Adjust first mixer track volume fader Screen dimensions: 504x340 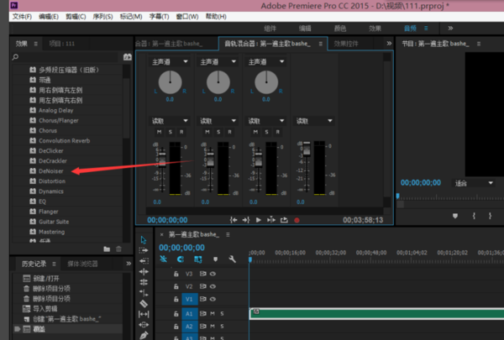coord(162,158)
